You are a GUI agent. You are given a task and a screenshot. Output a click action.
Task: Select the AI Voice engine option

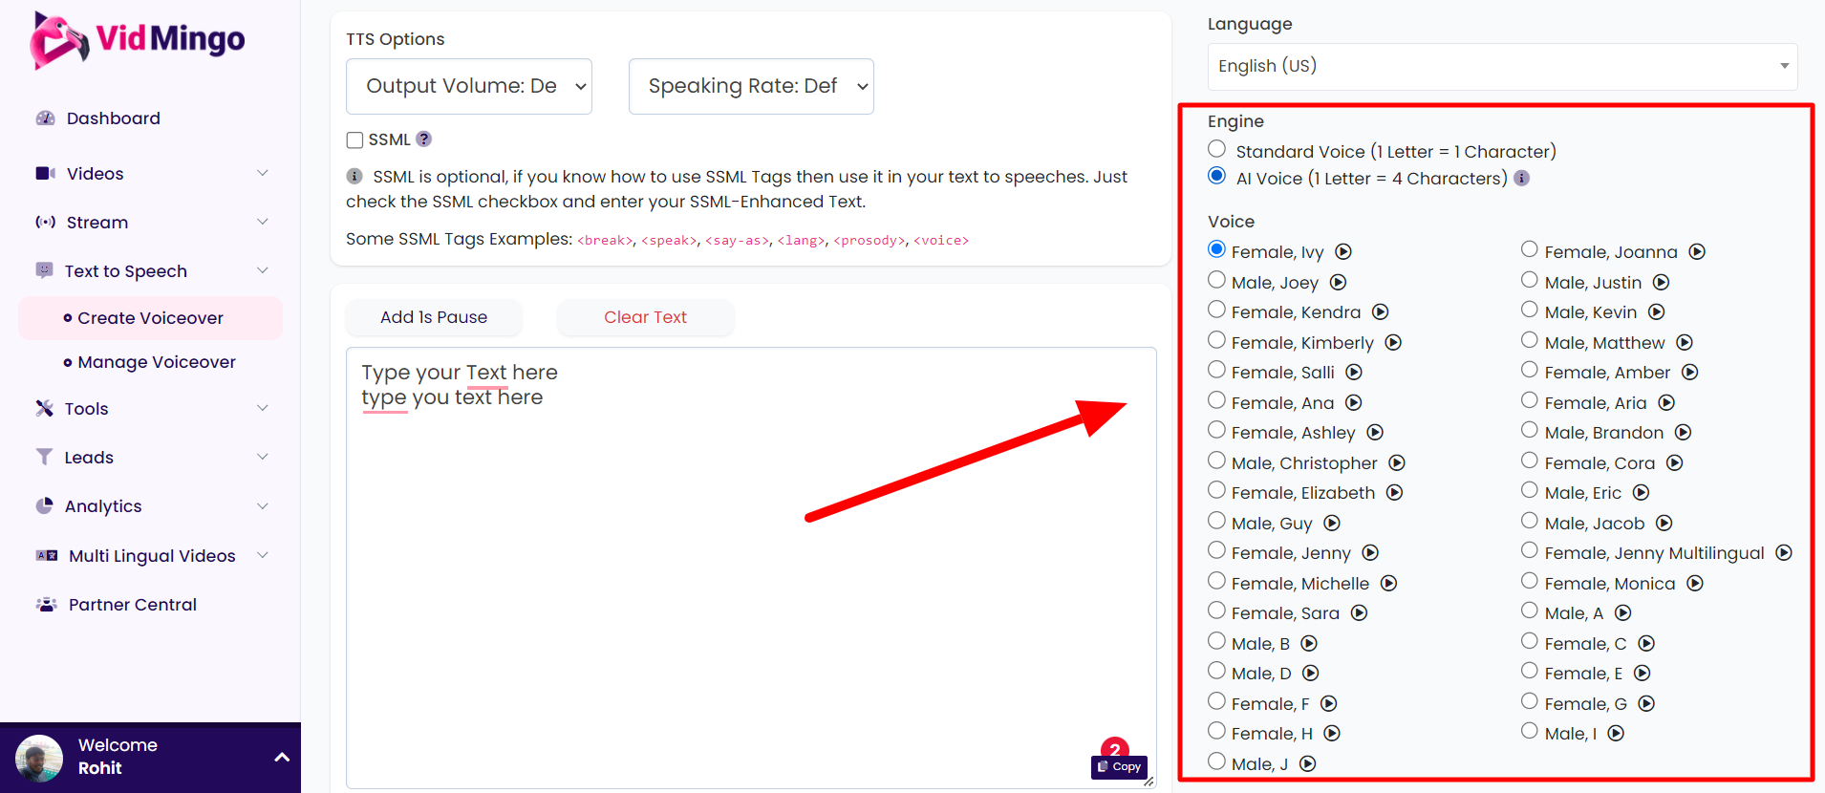point(1216,176)
